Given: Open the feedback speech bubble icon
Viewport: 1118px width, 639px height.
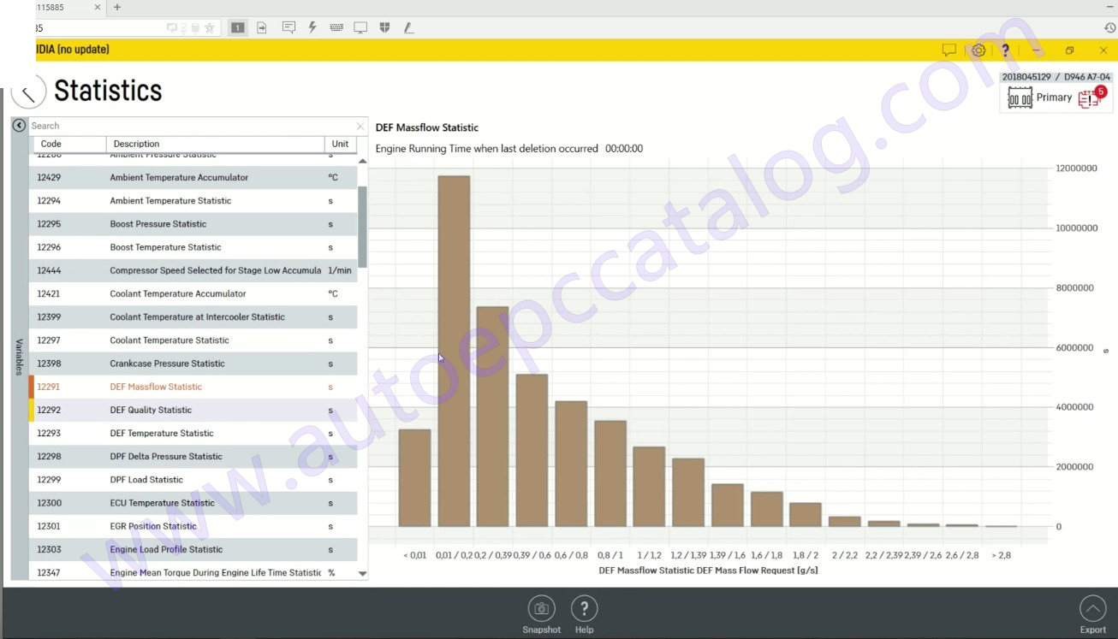Looking at the screenshot, I should point(949,50).
